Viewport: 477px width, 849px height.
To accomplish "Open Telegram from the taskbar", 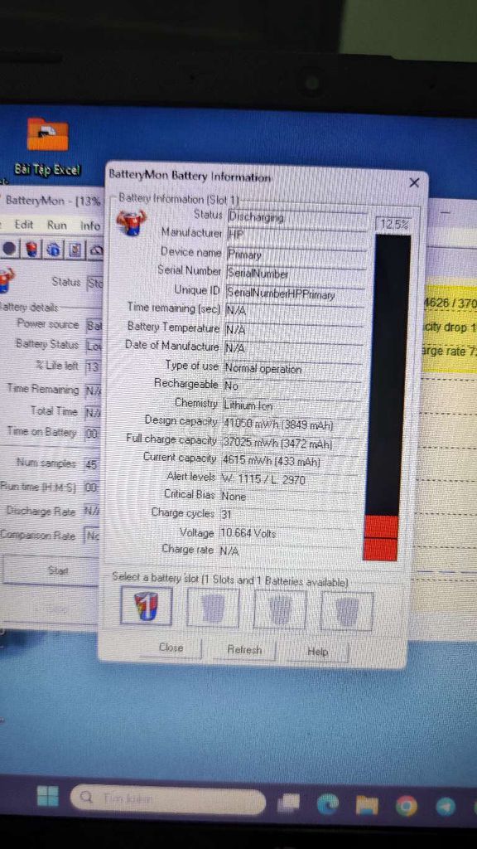I will click(446, 808).
